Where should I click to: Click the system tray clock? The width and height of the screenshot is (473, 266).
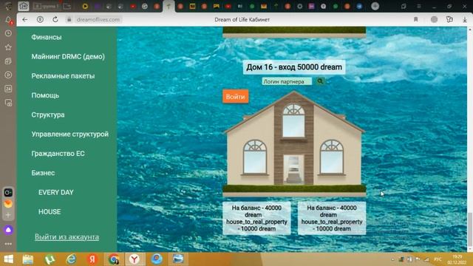[x=457, y=259]
